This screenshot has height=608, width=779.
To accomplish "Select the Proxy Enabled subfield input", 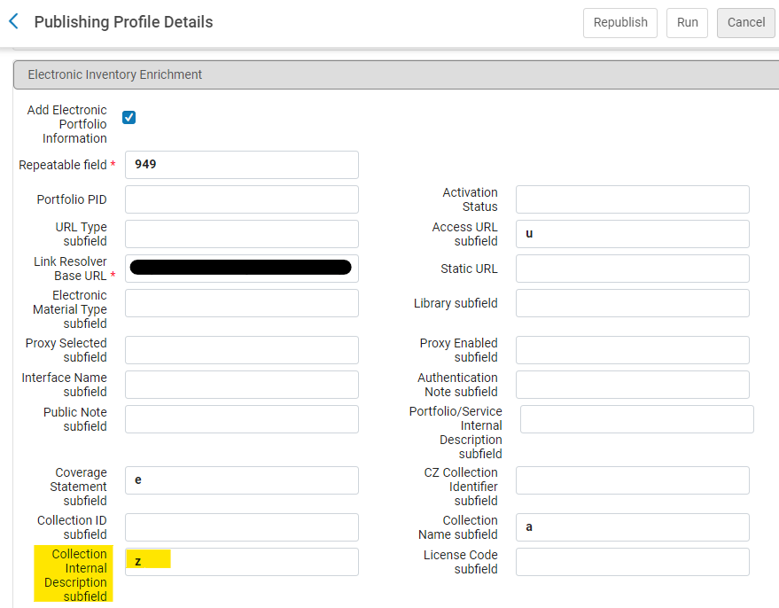I will point(632,350).
